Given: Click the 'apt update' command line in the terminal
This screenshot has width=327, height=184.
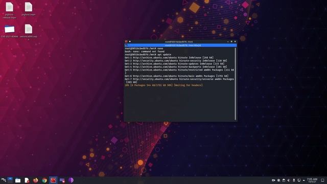Looking at the screenshot, I should (148, 55).
